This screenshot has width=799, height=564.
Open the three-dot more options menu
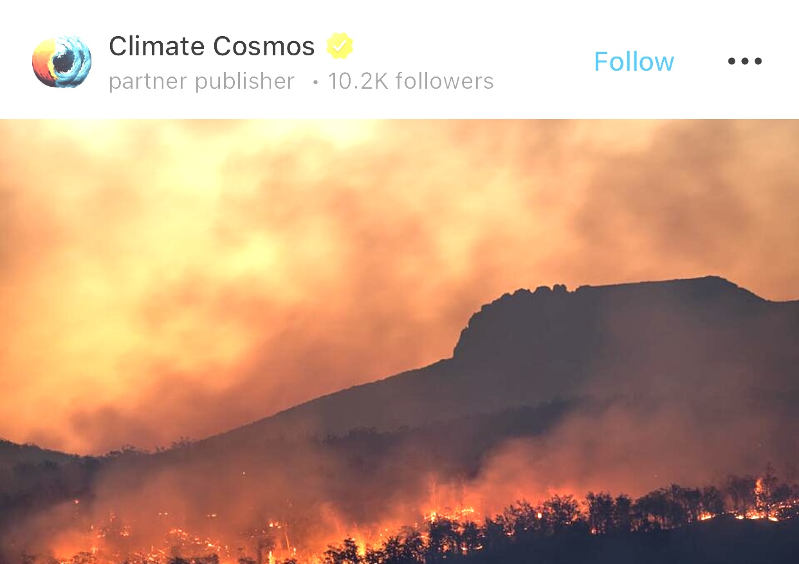(x=744, y=62)
